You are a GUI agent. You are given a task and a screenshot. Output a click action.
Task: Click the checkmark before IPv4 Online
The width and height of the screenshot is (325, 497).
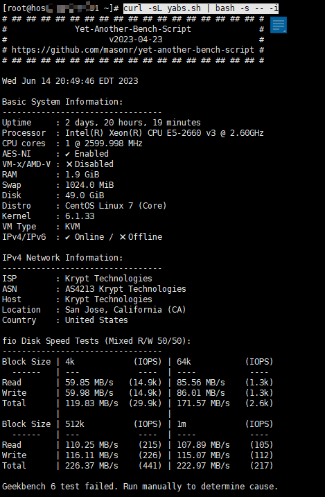coord(67,237)
